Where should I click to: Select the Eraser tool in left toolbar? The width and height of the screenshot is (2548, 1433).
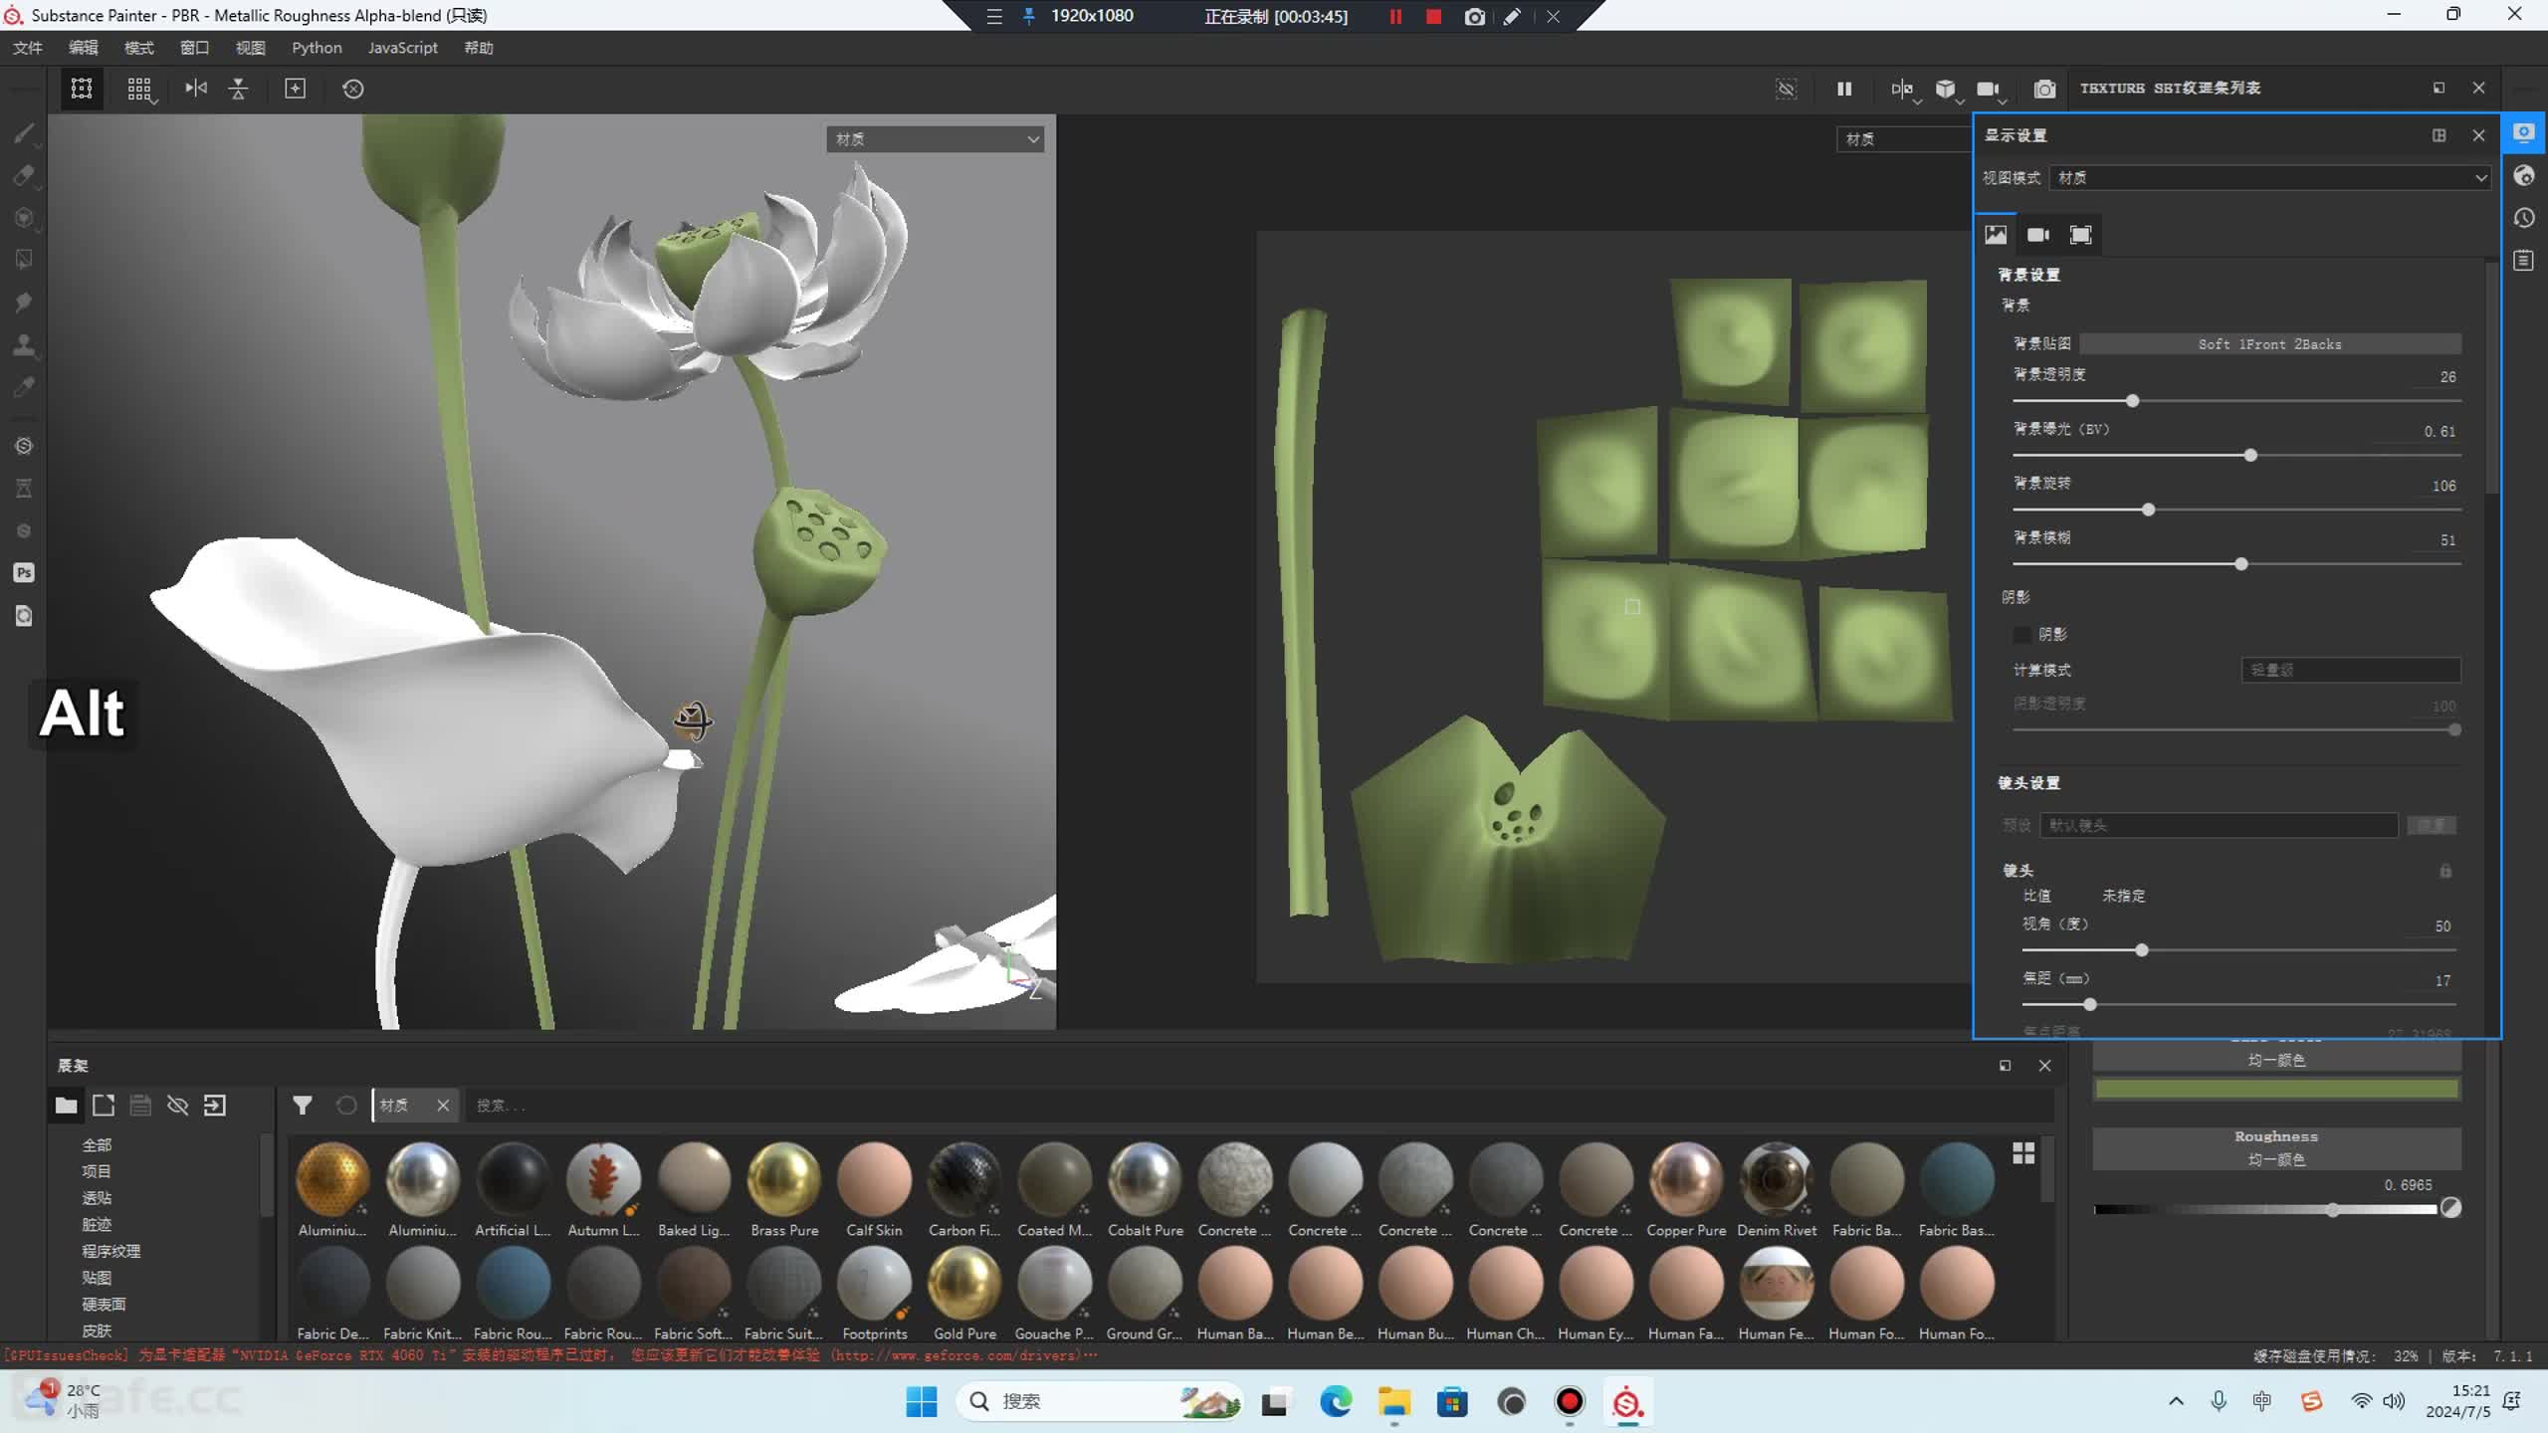tap(24, 175)
